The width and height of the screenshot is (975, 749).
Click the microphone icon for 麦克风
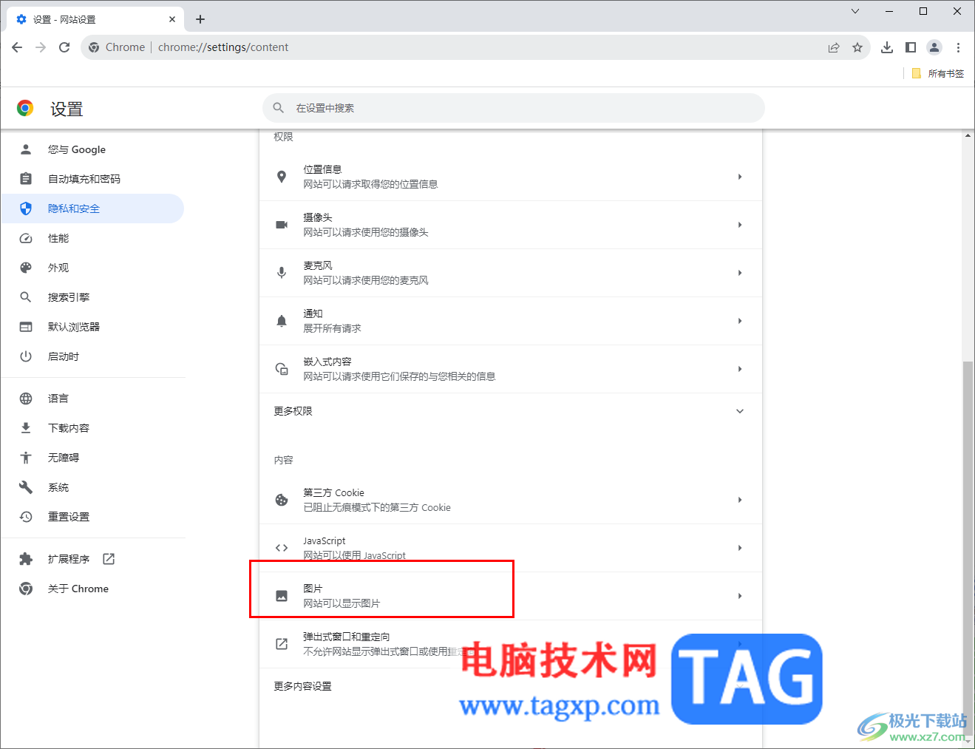tap(282, 273)
